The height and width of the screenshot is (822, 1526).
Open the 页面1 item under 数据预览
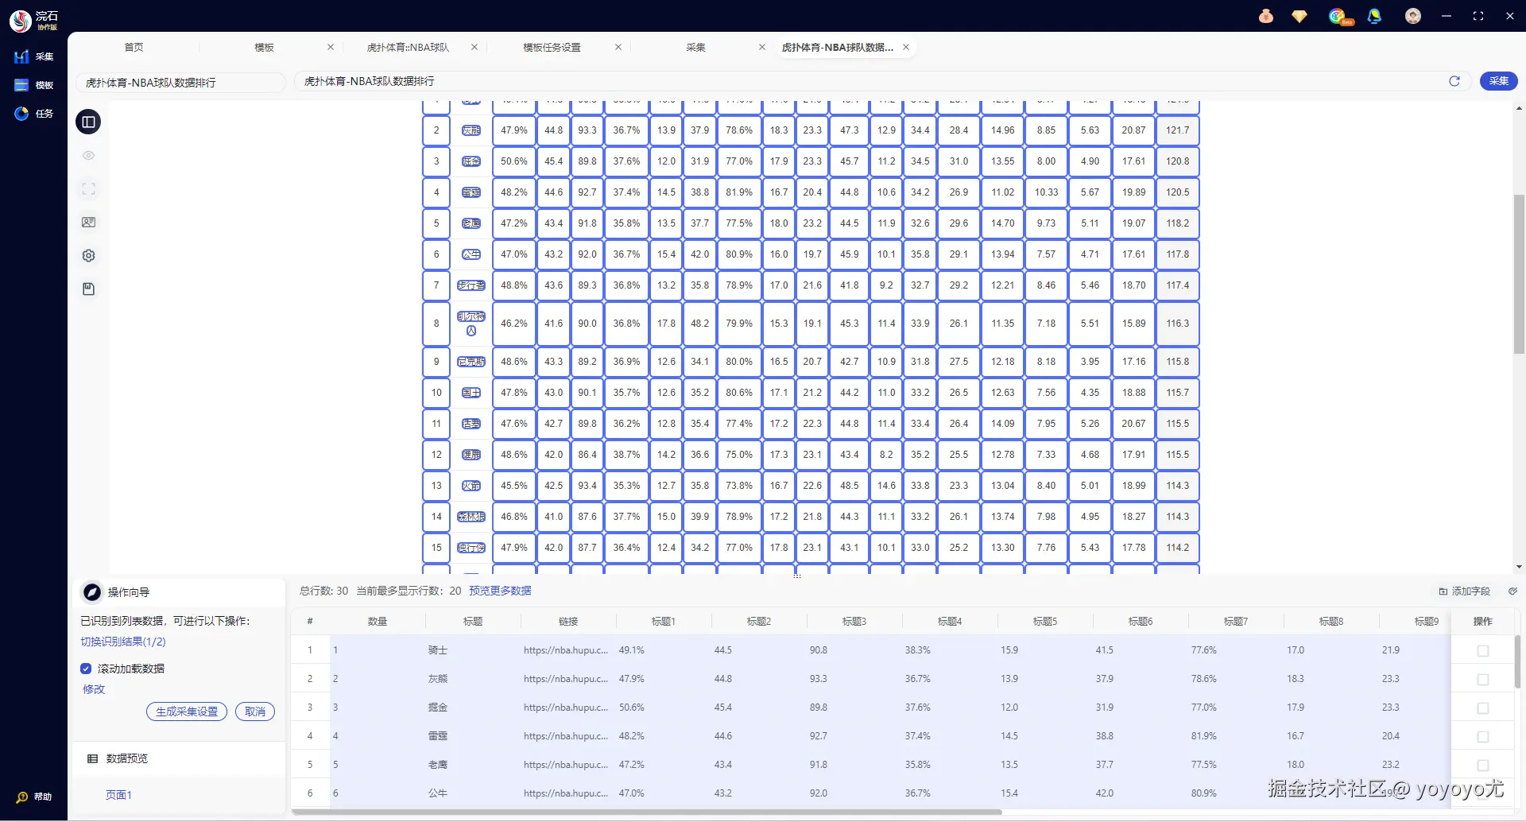pyautogui.click(x=118, y=795)
